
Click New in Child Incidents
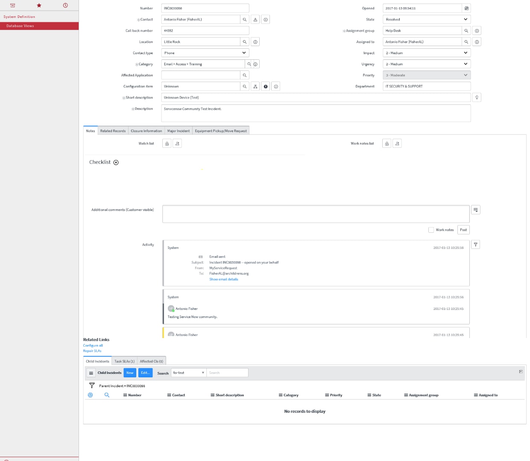(130, 373)
